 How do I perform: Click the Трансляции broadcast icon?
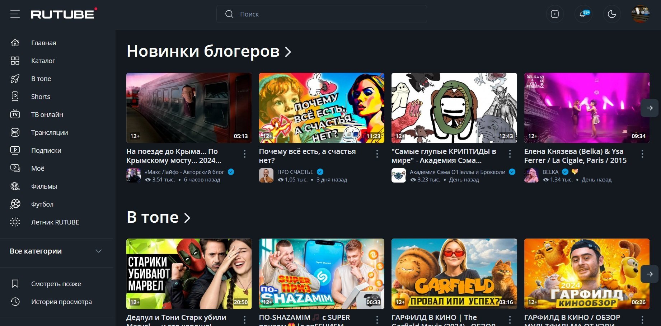[15, 132]
